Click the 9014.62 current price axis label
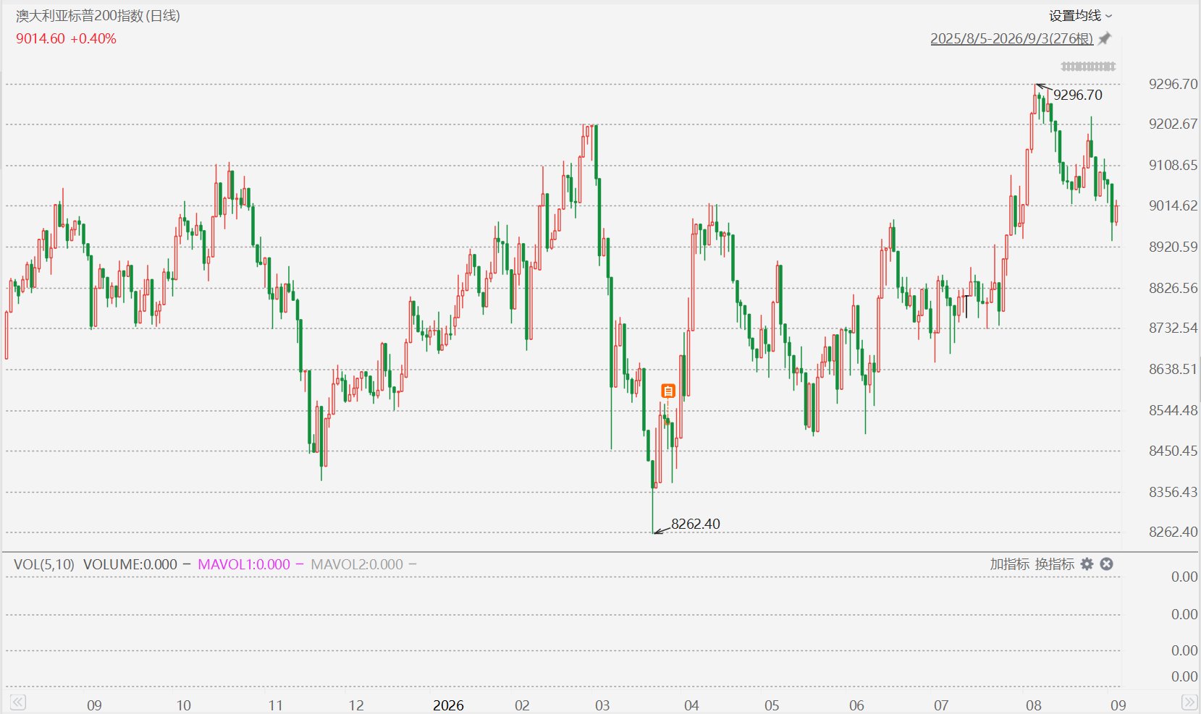1201x714 pixels. (1173, 205)
